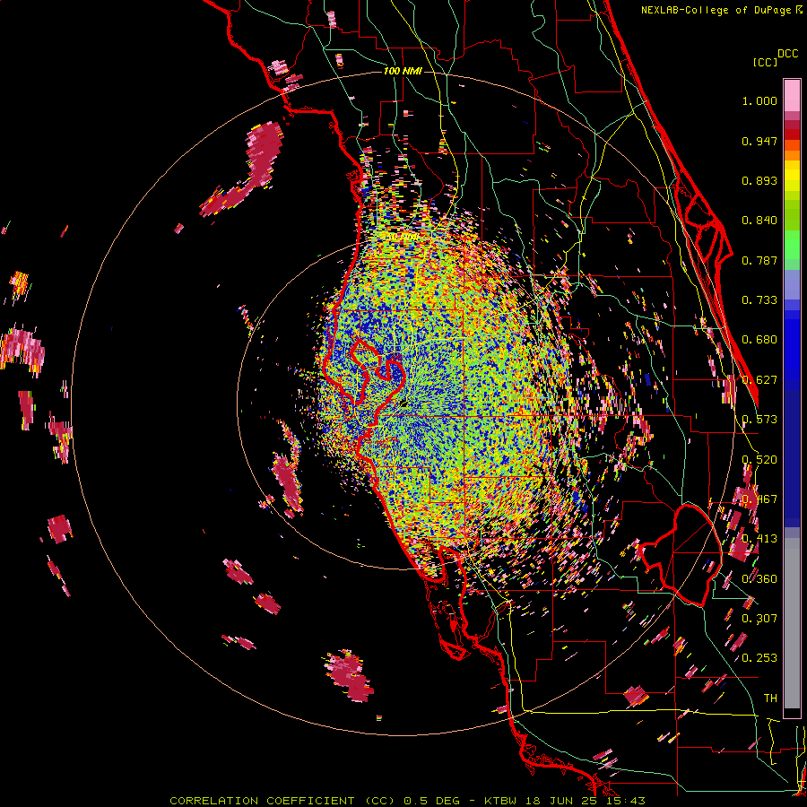Select the 0.360 legend value
This screenshot has height=807, width=807.
coord(759,579)
